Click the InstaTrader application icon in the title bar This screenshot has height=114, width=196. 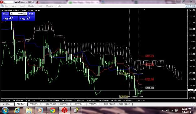tap(1, 2)
